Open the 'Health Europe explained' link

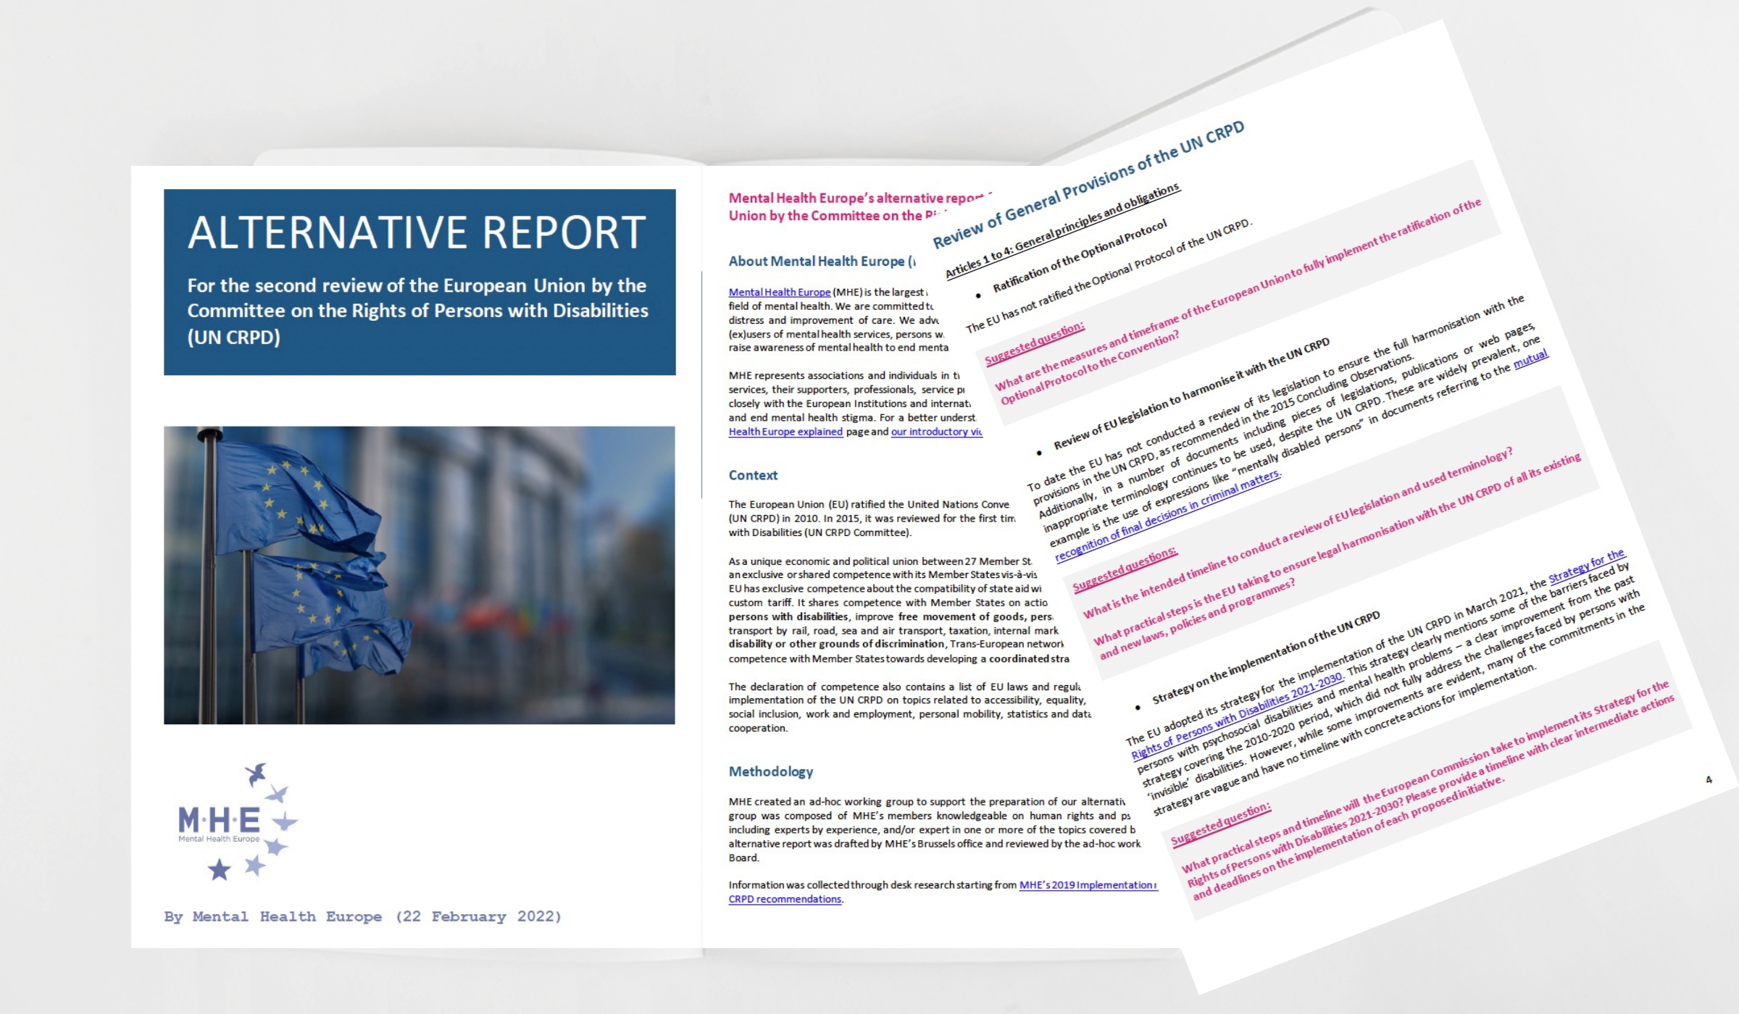point(785,432)
